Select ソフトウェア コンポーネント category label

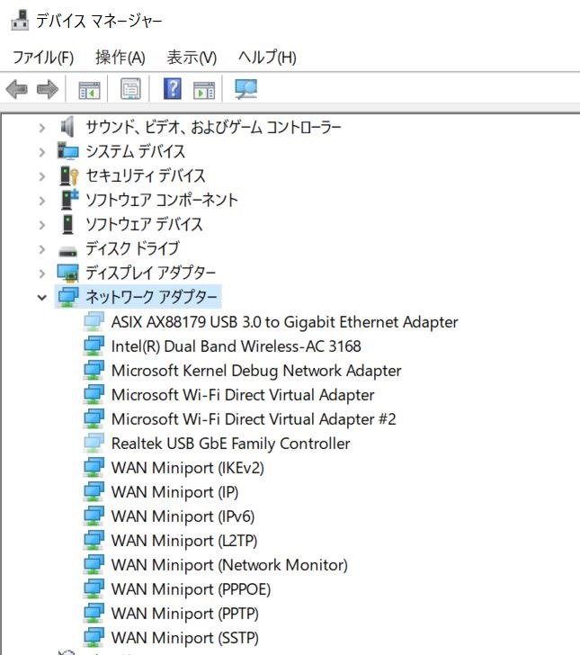point(162,200)
